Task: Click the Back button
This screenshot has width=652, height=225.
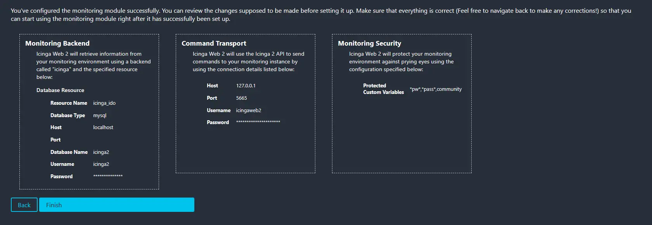Action: coord(24,205)
